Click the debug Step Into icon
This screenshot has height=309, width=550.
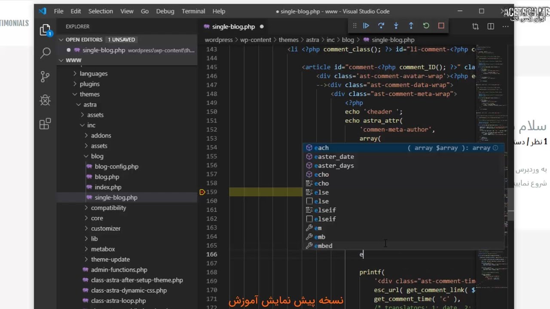(396, 26)
